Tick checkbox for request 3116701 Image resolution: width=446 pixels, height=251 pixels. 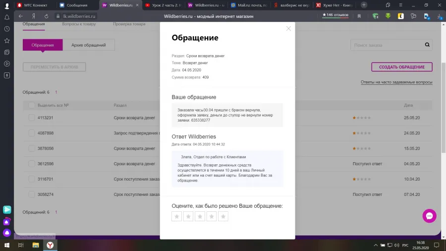point(32,179)
